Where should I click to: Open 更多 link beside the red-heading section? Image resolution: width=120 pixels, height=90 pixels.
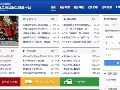[14, 51]
